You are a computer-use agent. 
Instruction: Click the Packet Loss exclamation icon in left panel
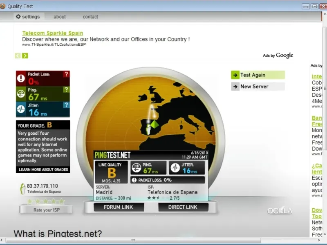21,78
